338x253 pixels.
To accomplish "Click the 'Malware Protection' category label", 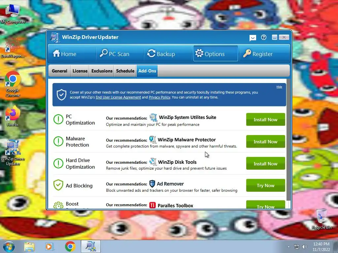I will [x=77, y=142].
